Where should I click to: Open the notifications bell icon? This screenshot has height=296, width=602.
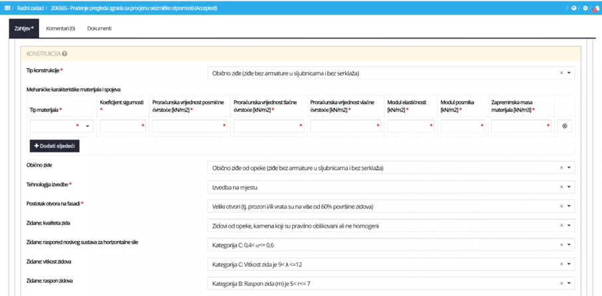point(596,9)
